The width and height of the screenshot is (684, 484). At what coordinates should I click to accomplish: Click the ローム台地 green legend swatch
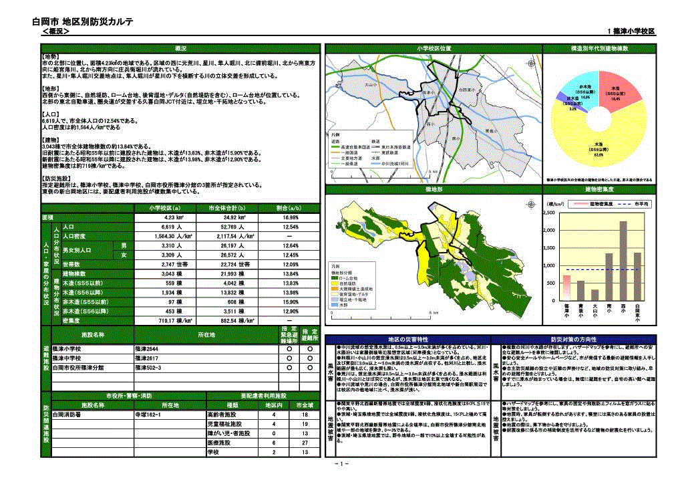[335, 278]
